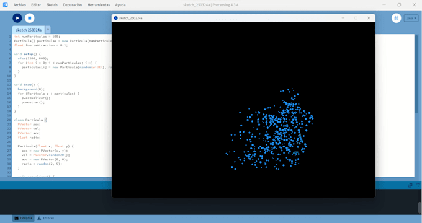Screen dimensions: 422x223
Task: Click the 'PVector pos;' line
Action: (29, 124)
